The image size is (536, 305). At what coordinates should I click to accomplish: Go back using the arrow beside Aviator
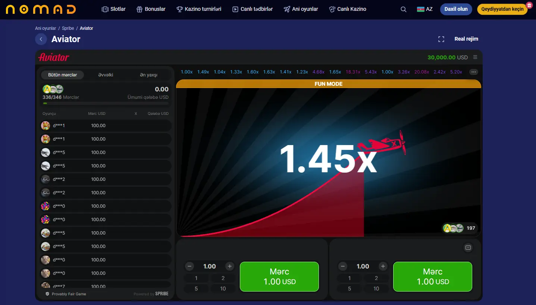coord(41,39)
